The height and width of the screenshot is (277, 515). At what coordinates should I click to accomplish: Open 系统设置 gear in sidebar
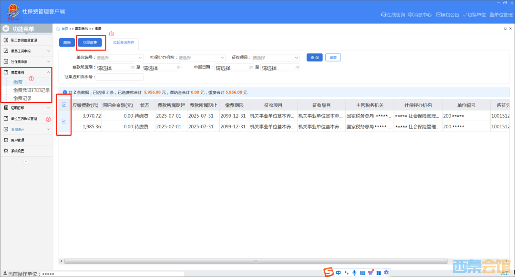pyautogui.click(x=6, y=151)
